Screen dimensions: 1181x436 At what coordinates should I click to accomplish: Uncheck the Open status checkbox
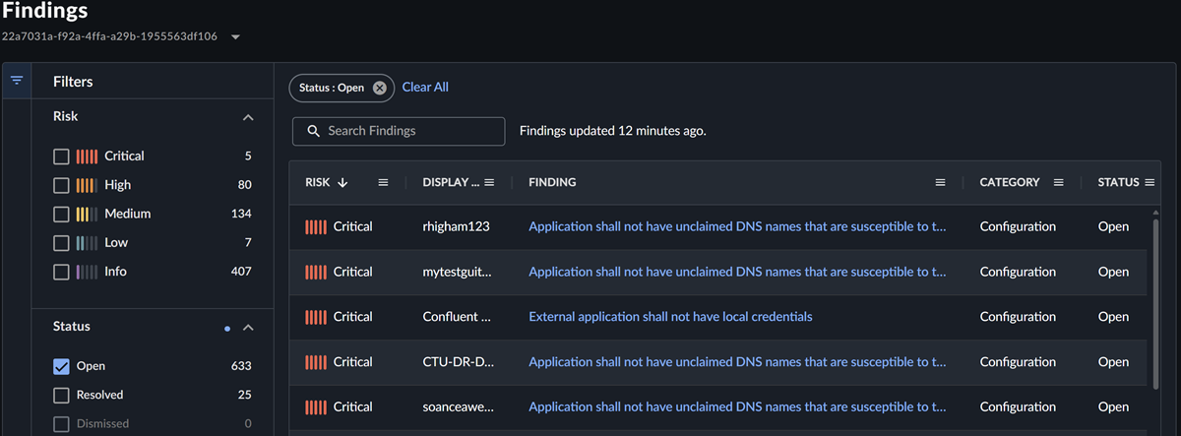pos(61,366)
